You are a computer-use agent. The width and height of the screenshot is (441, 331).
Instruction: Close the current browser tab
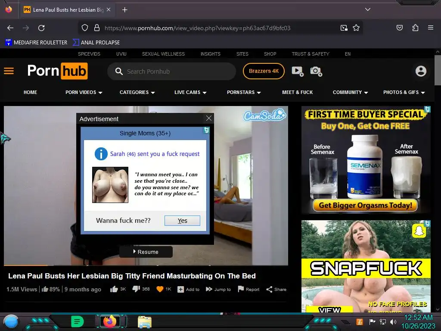click(x=109, y=9)
